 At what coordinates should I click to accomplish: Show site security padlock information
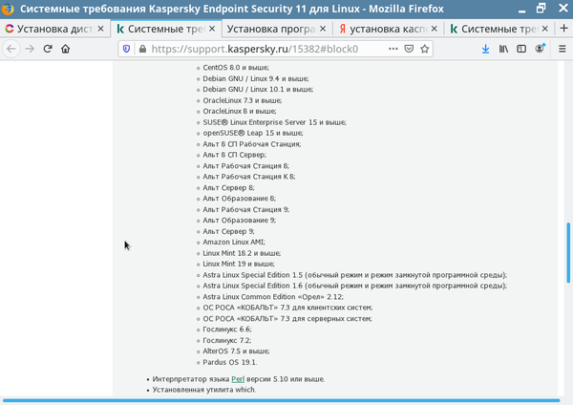click(142, 49)
